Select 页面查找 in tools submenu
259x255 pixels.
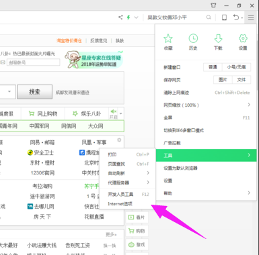(x=128, y=164)
